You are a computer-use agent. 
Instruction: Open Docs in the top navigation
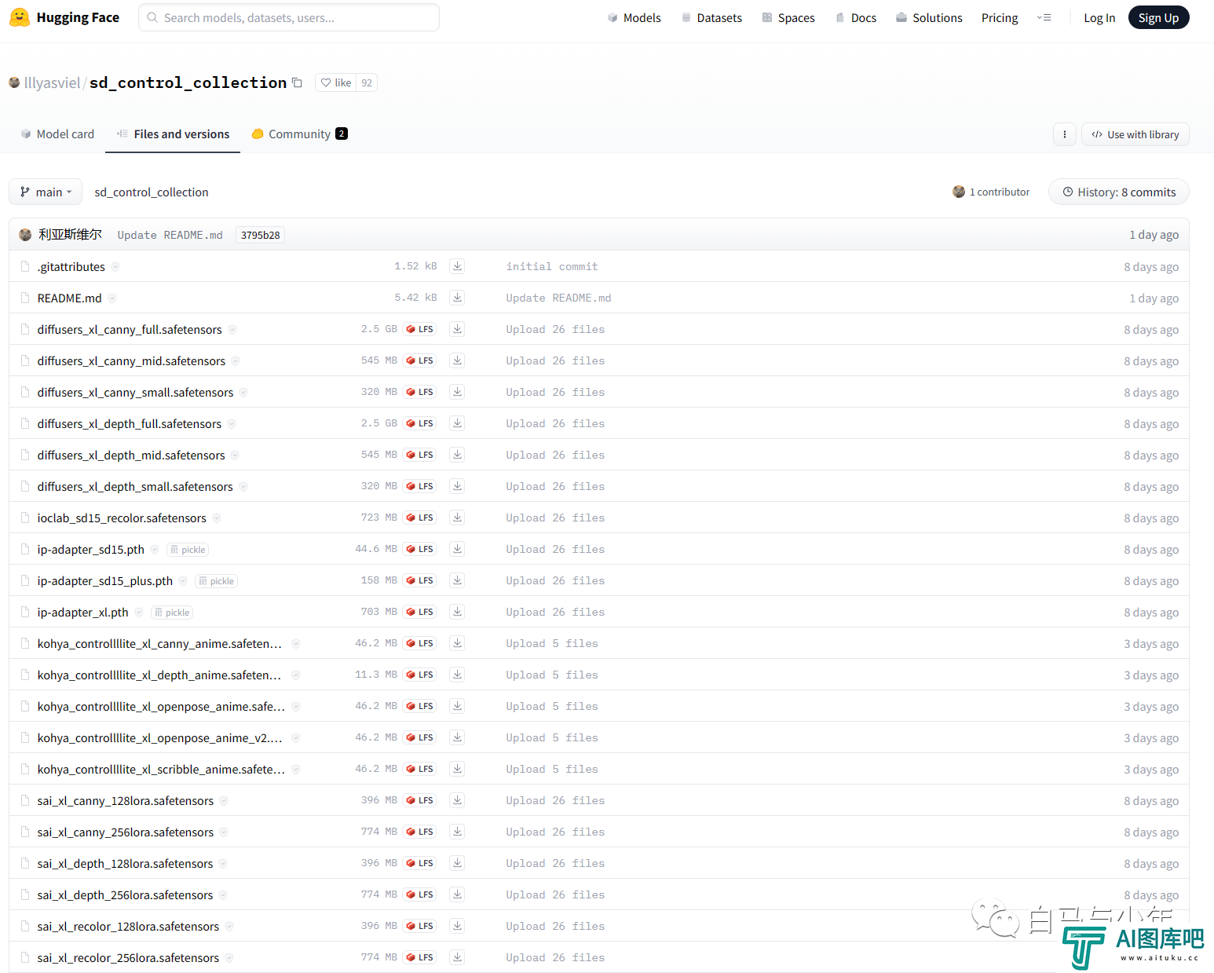[x=856, y=17]
